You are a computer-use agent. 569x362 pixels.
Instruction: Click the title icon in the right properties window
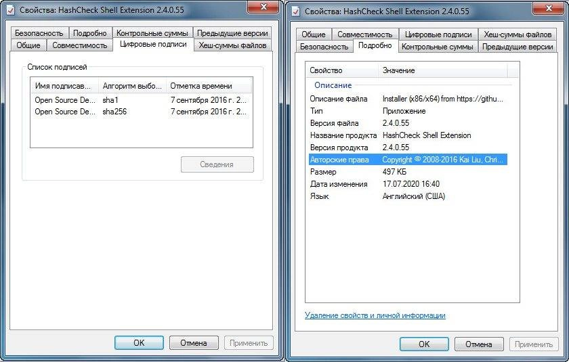coord(296,12)
